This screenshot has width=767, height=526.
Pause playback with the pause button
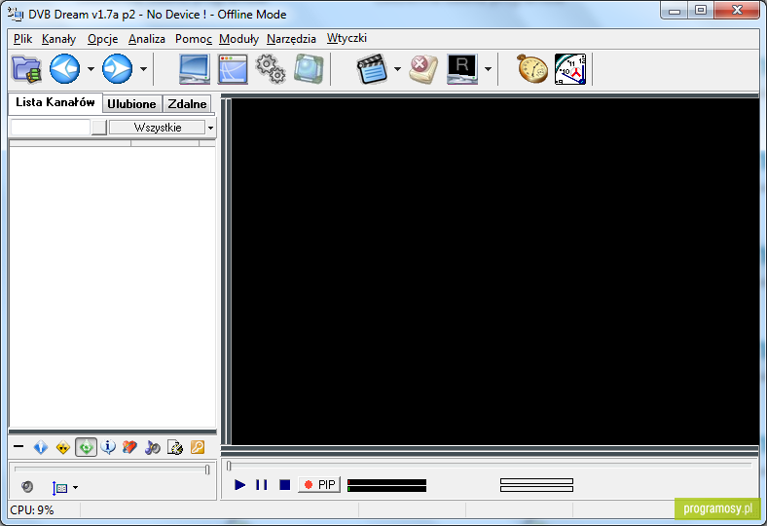coord(262,484)
